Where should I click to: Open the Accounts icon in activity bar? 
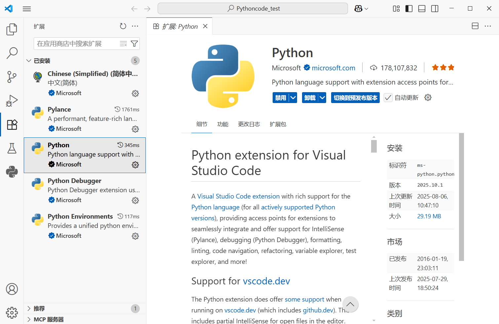click(x=12, y=289)
